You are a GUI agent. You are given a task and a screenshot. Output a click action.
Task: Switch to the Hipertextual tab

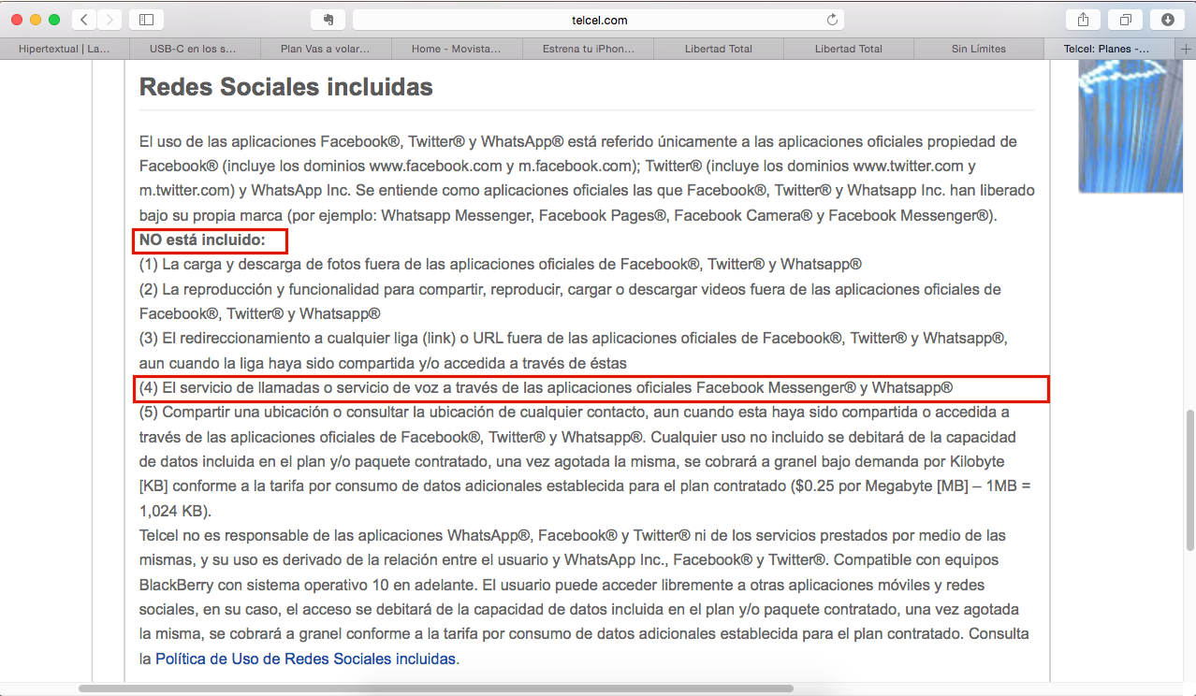coord(64,49)
